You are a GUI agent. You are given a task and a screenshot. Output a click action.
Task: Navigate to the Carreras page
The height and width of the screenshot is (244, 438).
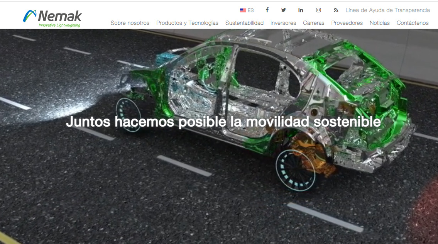314,23
